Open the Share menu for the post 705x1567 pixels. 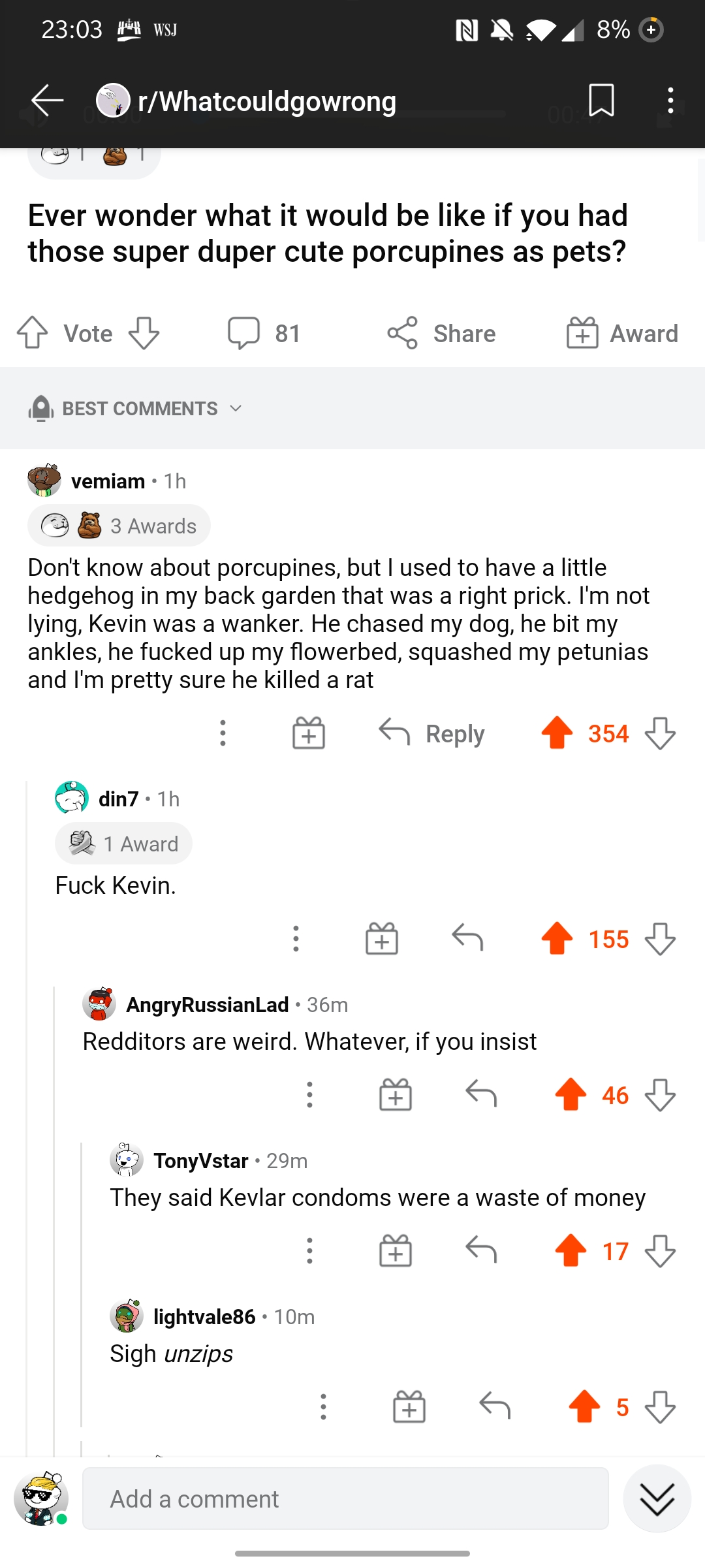click(x=442, y=334)
